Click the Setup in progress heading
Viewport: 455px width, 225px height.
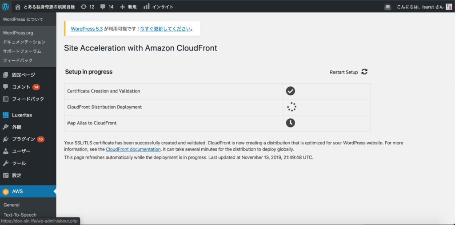(88, 72)
